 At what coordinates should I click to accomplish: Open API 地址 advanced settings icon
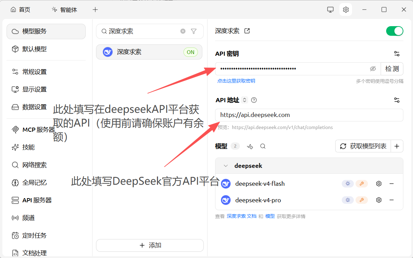coord(397,100)
